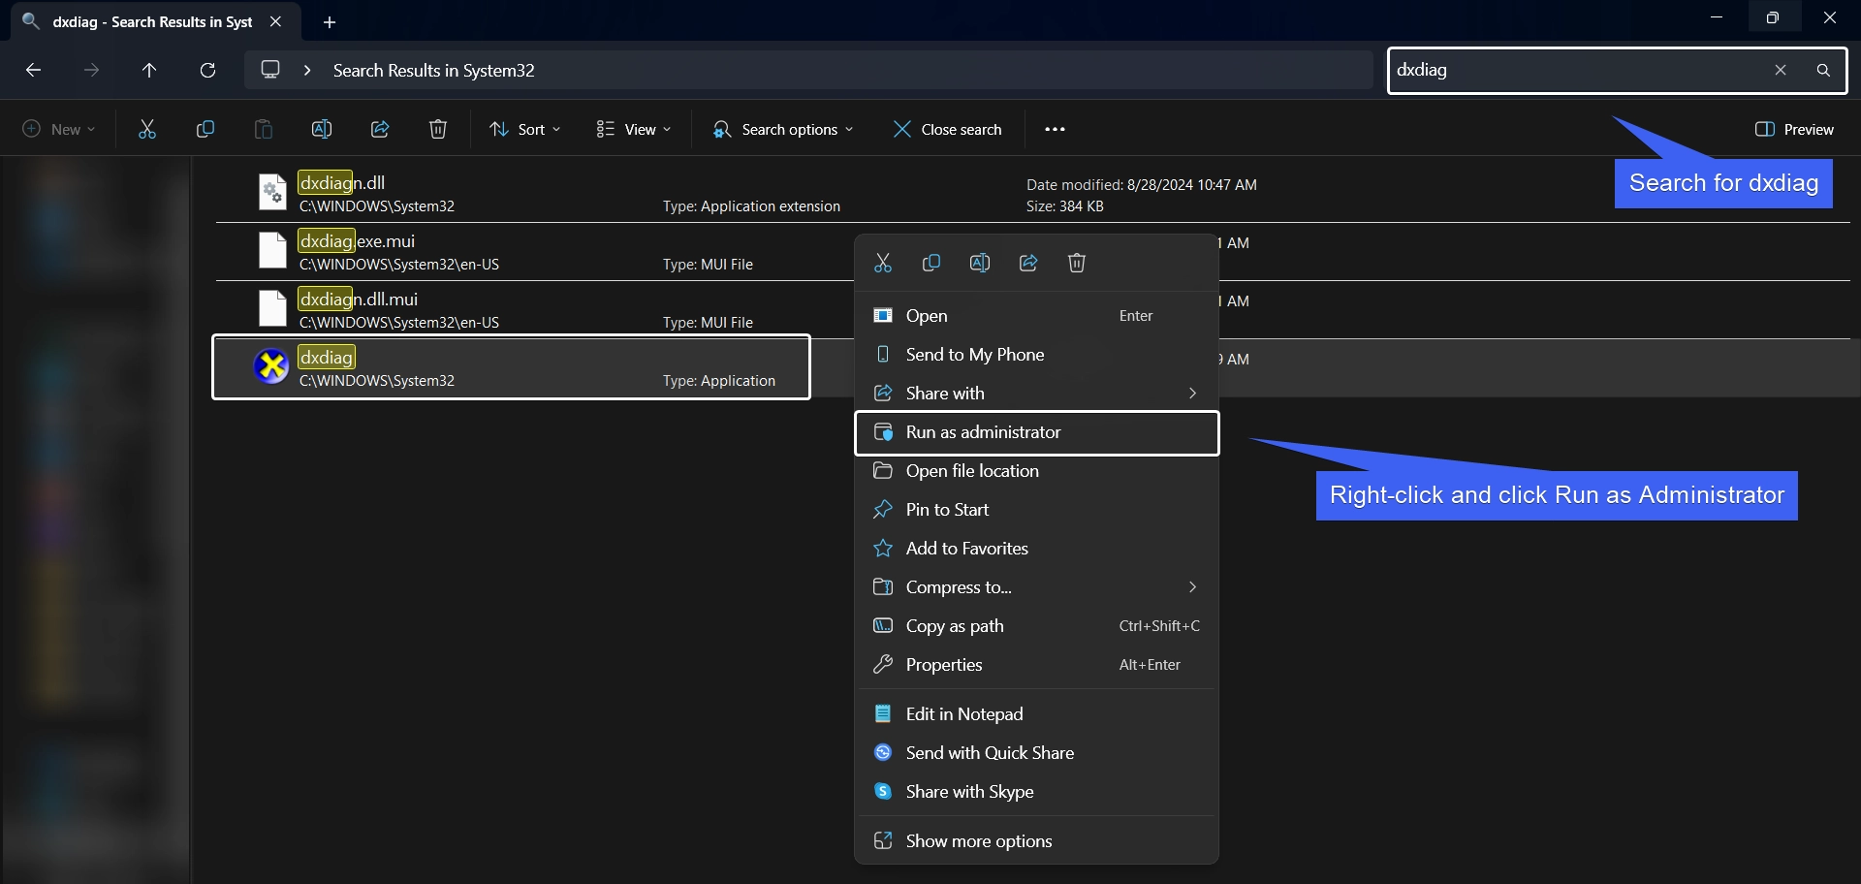
Task: Click Rename icon in context menu
Action: pos(980,263)
